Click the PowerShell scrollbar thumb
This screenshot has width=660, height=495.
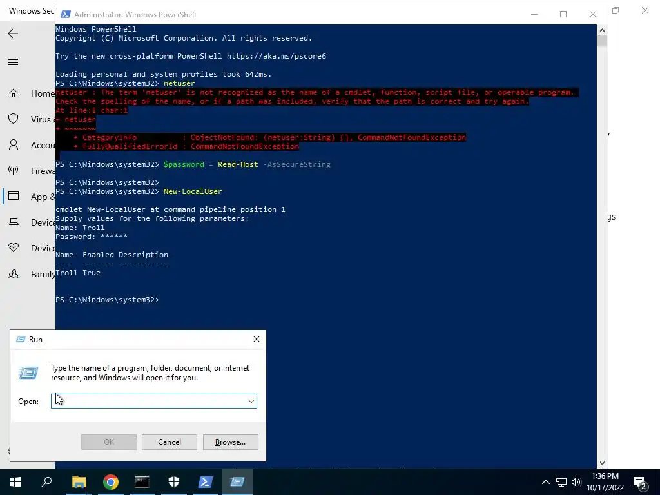tap(602, 41)
